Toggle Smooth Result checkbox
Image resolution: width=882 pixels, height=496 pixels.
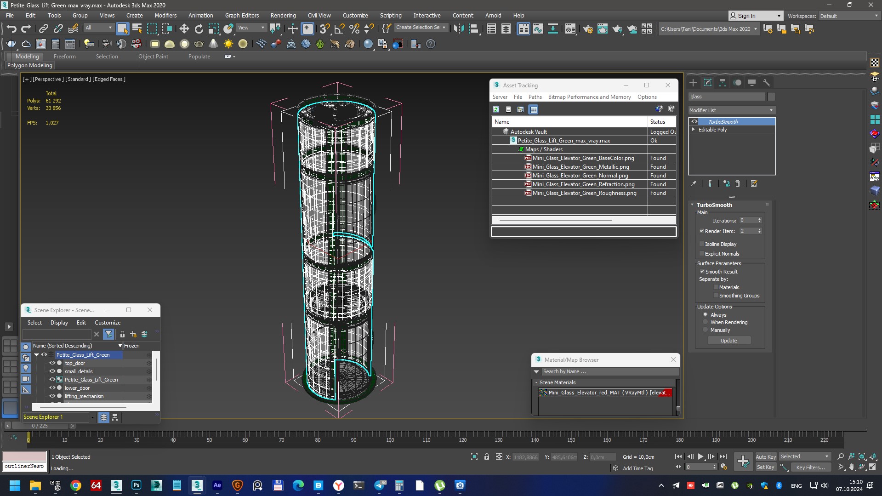click(702, 272)
